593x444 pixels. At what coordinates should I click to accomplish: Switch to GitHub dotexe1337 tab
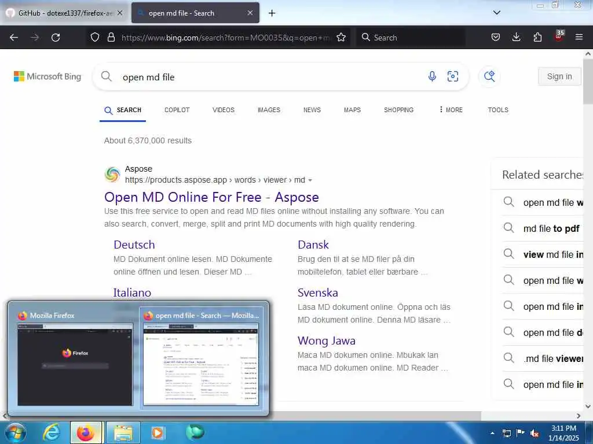(x=65, y=13)
